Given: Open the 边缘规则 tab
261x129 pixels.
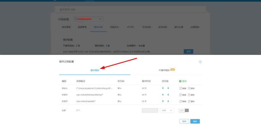Looking at the screenshot, I should coord(195,27).
